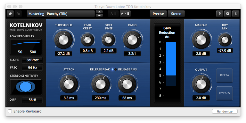Screen dimensions: 246x123
Task: Click the 230 ms release peak value
Action: (101, 98)
